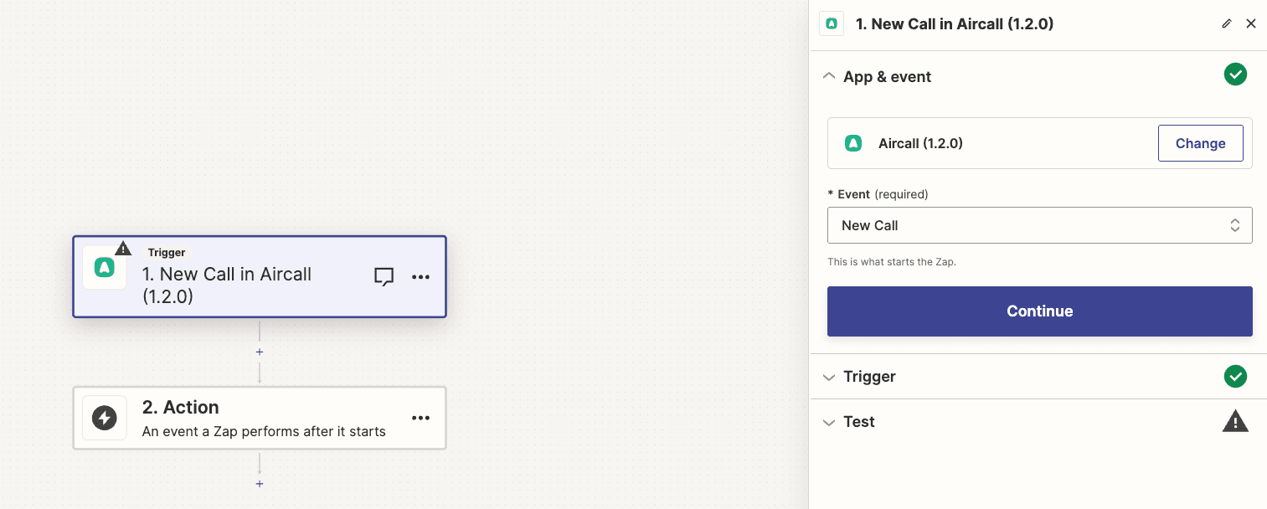Open three-dot menu on the trigger step
1267x509 pixels.
pyautogui.click(x=420, y=277)
